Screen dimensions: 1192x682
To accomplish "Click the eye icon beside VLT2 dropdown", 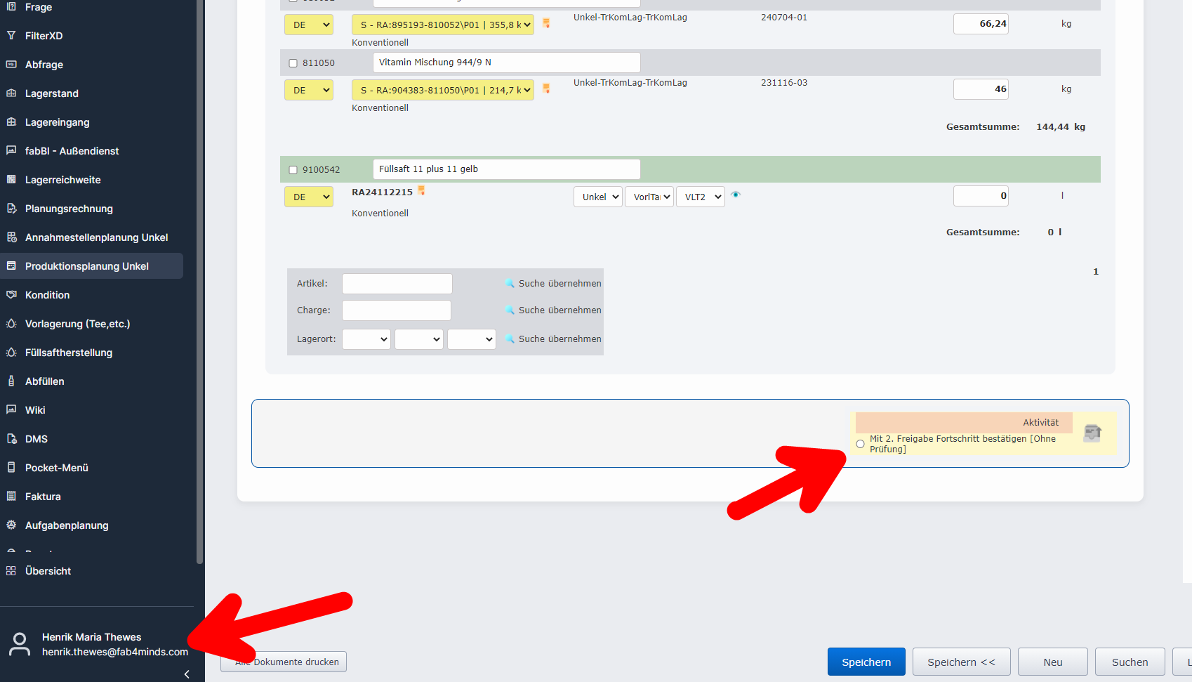I will click(736, 195).
